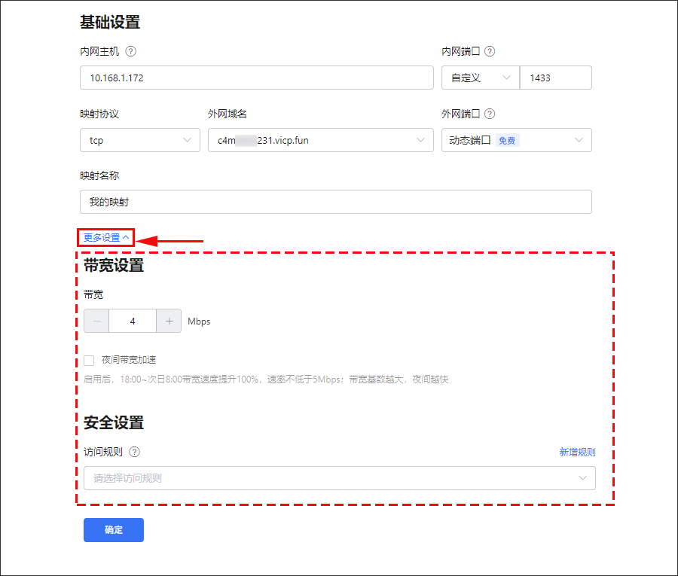Open the 请选择访问规则 dropdown

339,478
